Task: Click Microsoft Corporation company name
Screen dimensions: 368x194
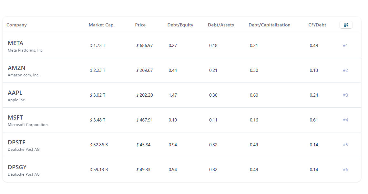Action: (x=28, y=125)
